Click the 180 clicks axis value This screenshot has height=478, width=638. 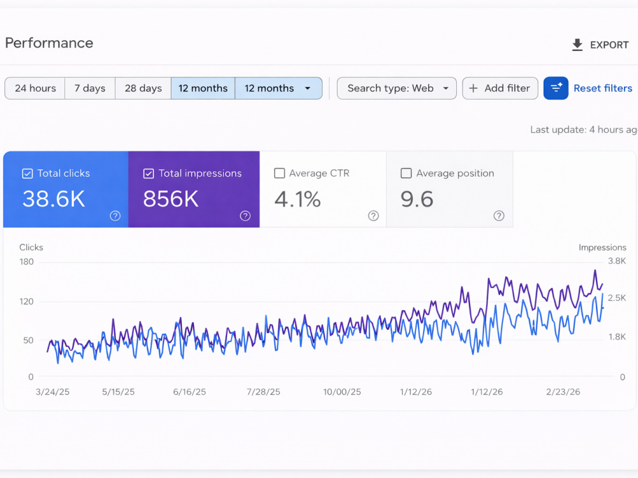pyautogui.click(x=26, y=262)
